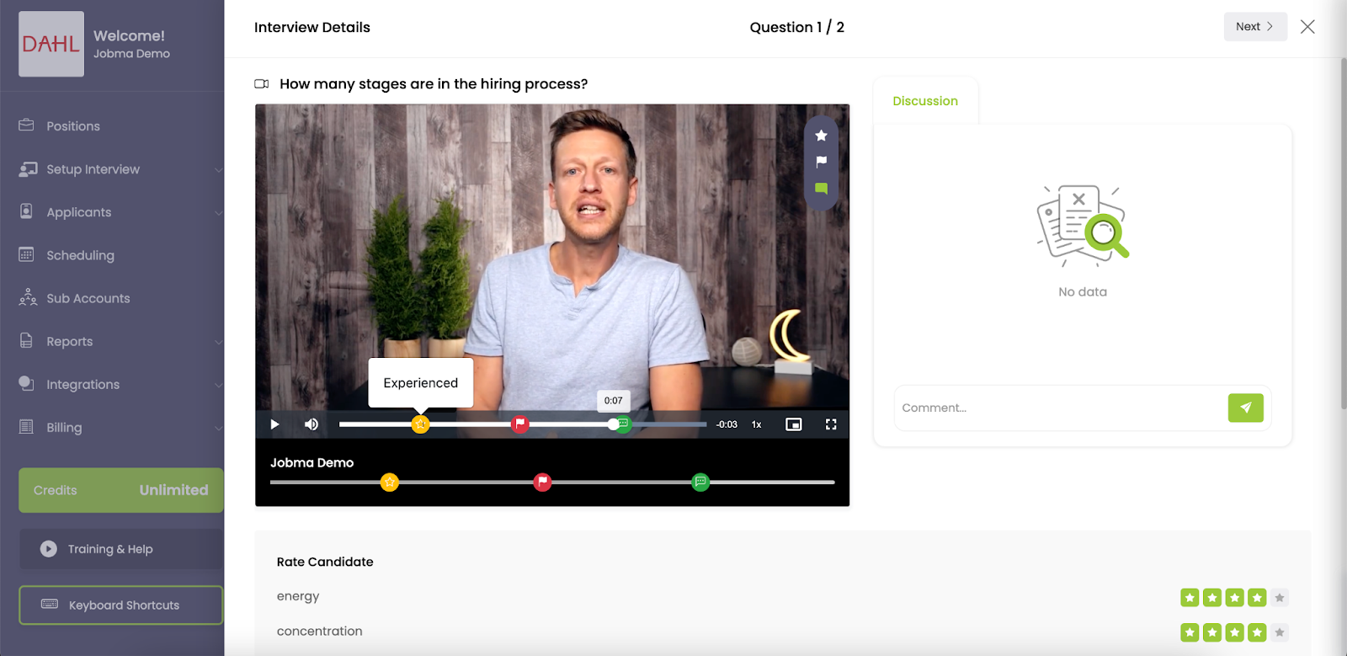Open Reports menu item
Image resolution: width=1347 pixels, height=656 pixels.
[x=70, y=341]
